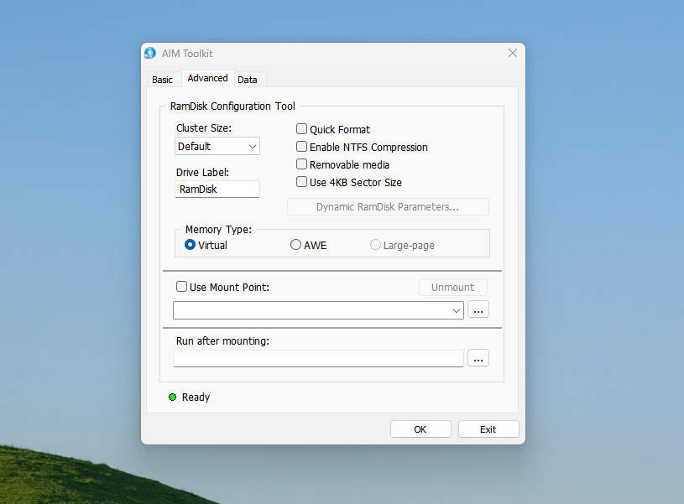Check the Removable media option
This screenshot has width=684, height=504.
coord(302,164)
